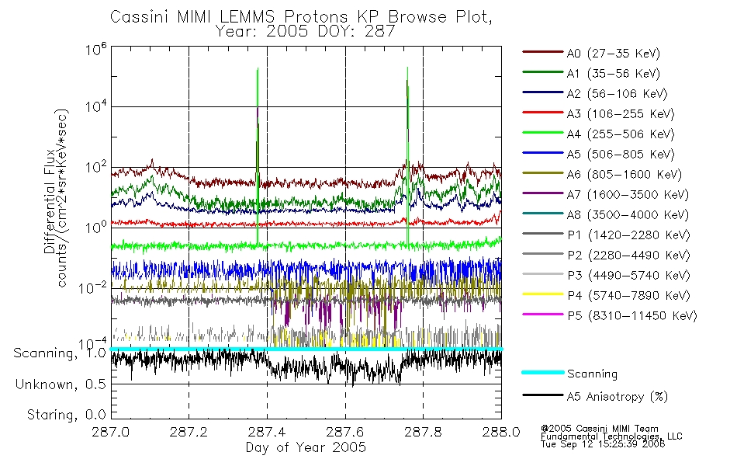Viewport: 737px width, 466px height.
Task: Click the P5 (8310-11450 KeV) legend label
Action: tap(632, 316)
